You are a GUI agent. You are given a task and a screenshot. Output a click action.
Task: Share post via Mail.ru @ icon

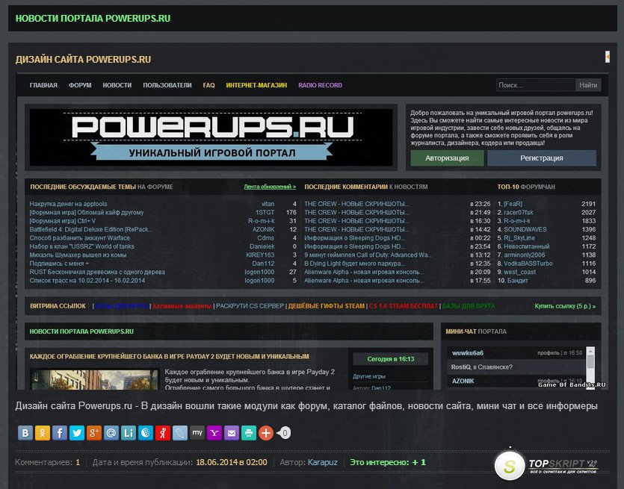(x=111, y=432)
